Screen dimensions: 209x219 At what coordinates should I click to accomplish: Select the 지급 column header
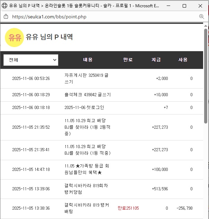pyautogui.click(x=156, y=60)
